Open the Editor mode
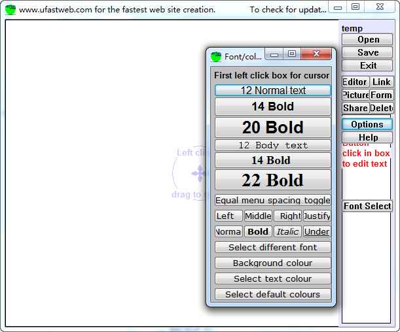Image resolution: width=400 pixels, height=332 pixels. point(355,82)
